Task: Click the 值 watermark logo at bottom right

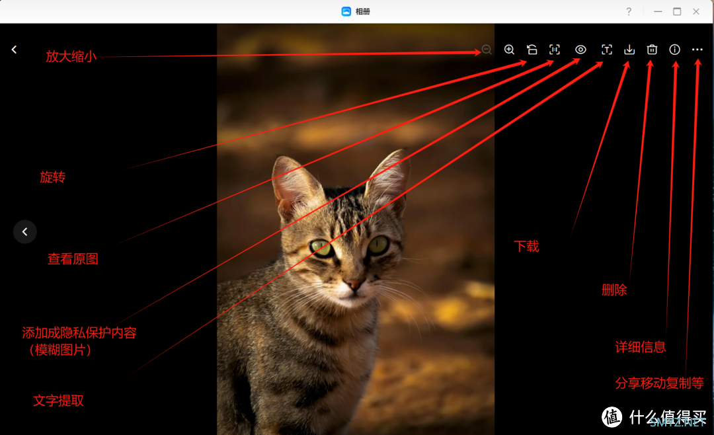Action: pos(612,416)
